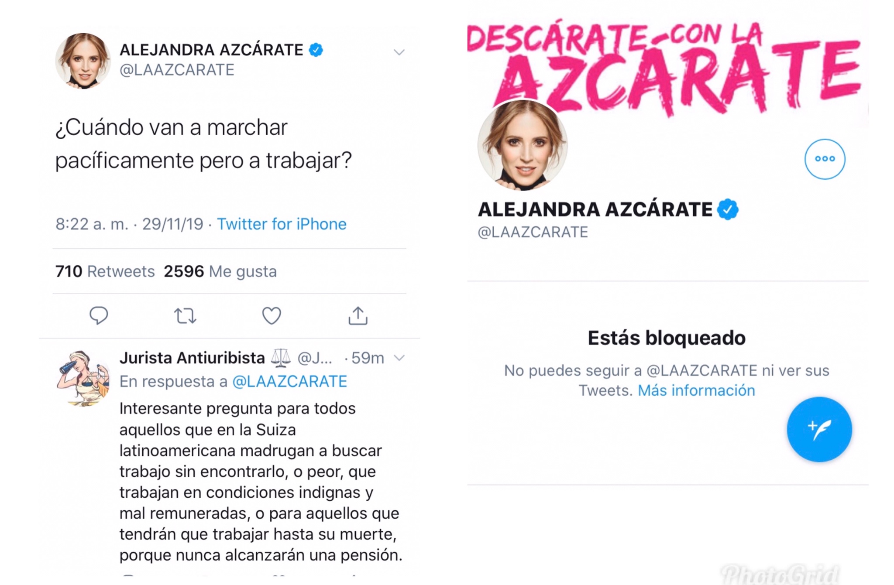Open the tweet author's avatar photo
Viewport: 894px width, 585px height.
click(83, 61)
